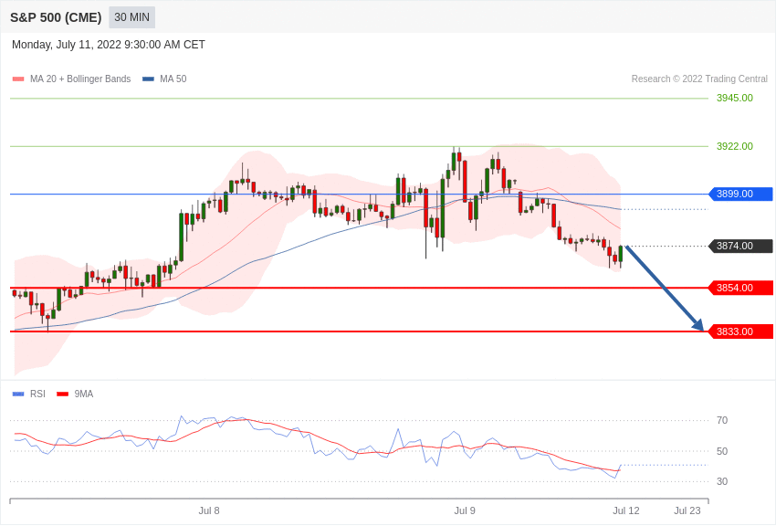This screenshot has width=776, height=526.
Task: Click the Jul 23 date axis label
Action: click(687, 510)
